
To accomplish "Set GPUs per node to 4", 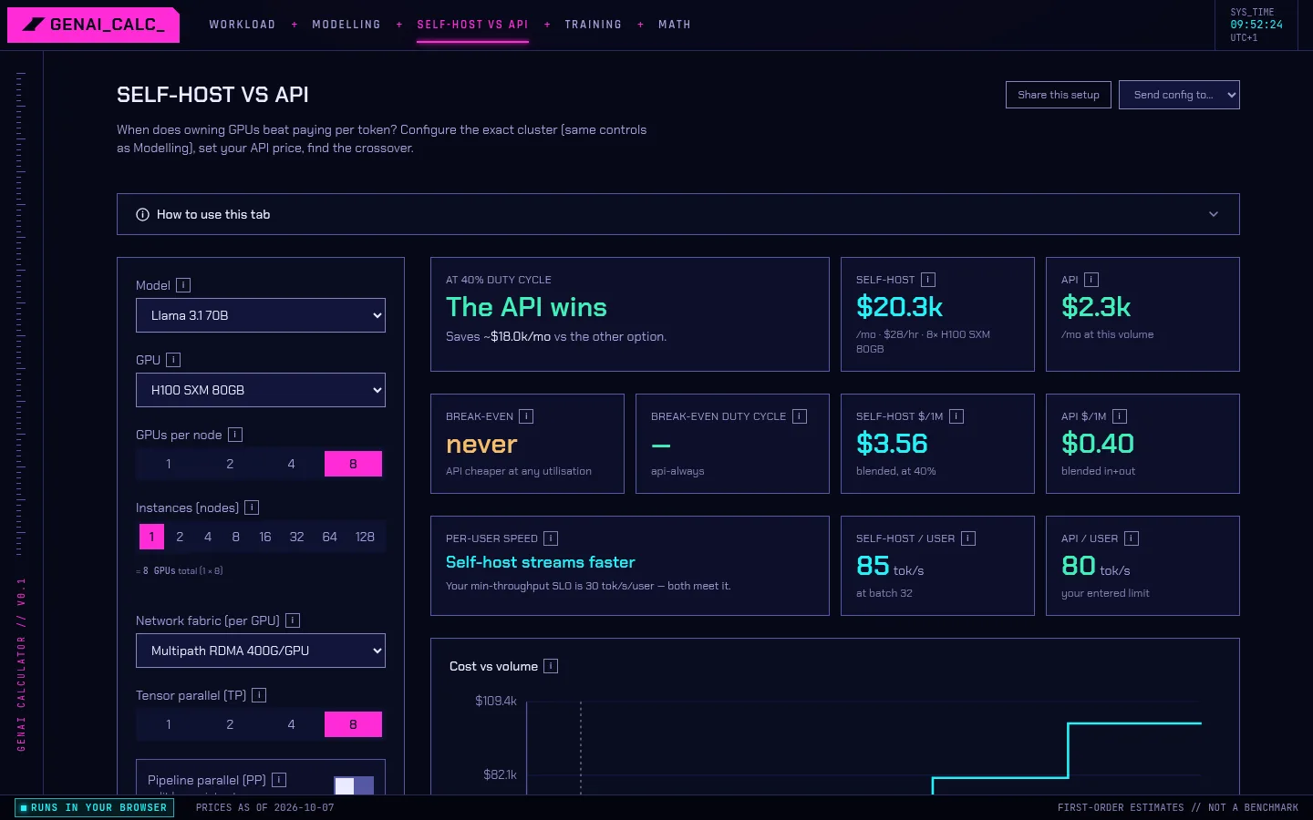I will pyautogui.click(x=291, y=464).
